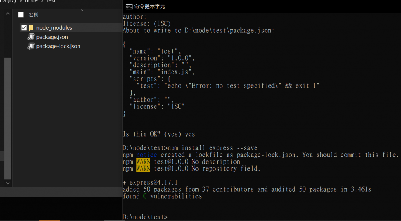The image size is (401, 221).
Task: Click the first yellow WARN label
Action: tap(143, 162)
